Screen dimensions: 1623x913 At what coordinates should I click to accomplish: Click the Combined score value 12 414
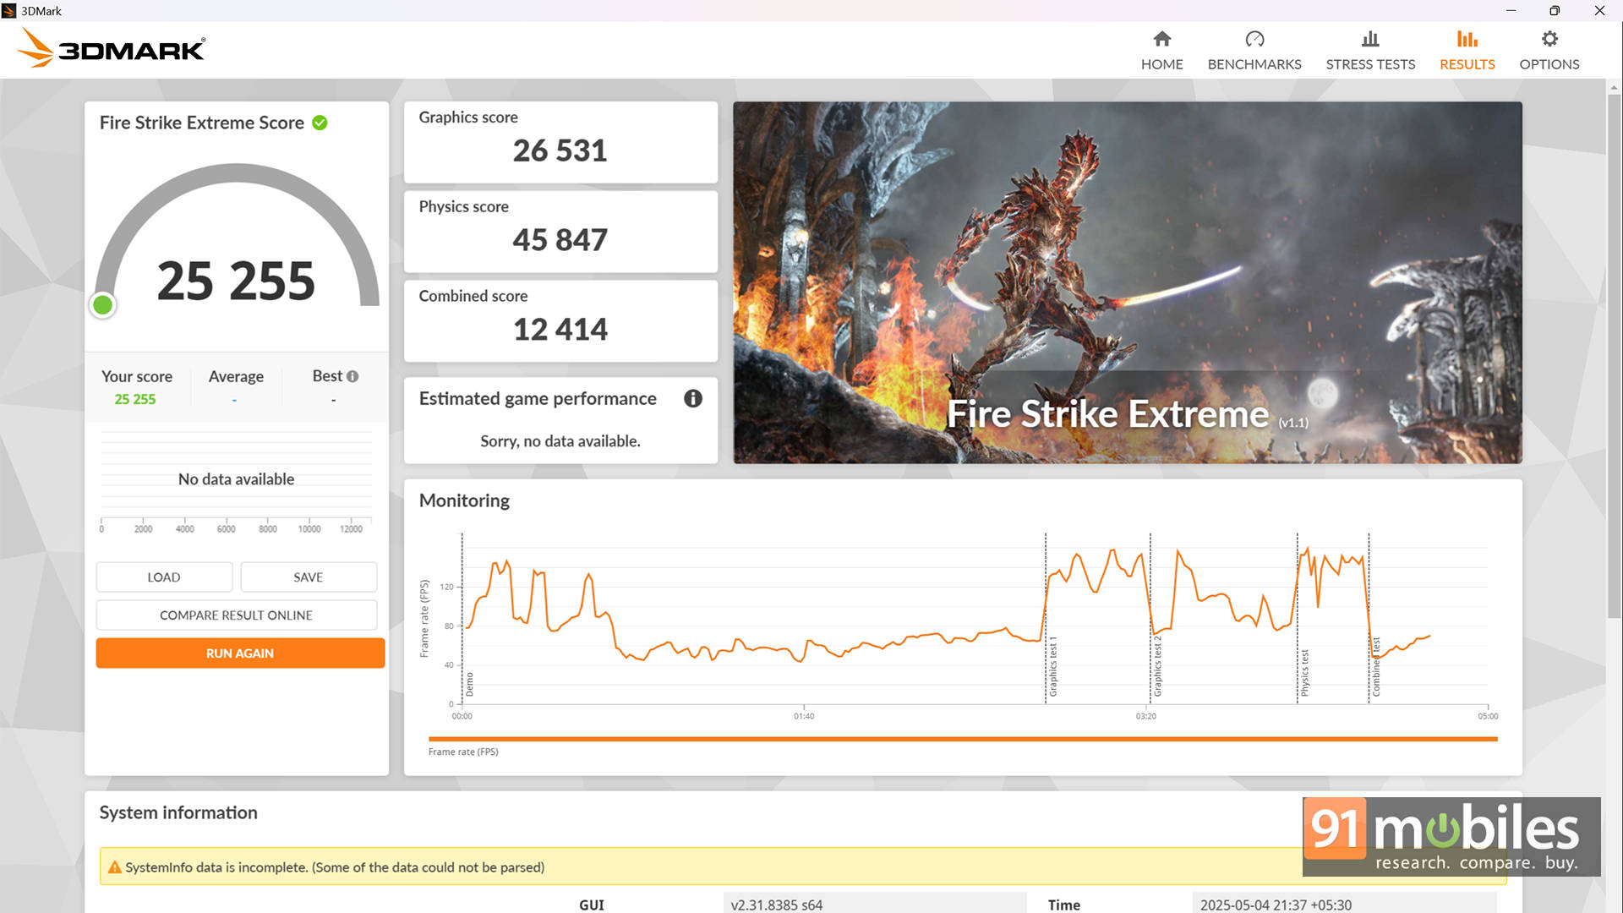coord(560,330)
